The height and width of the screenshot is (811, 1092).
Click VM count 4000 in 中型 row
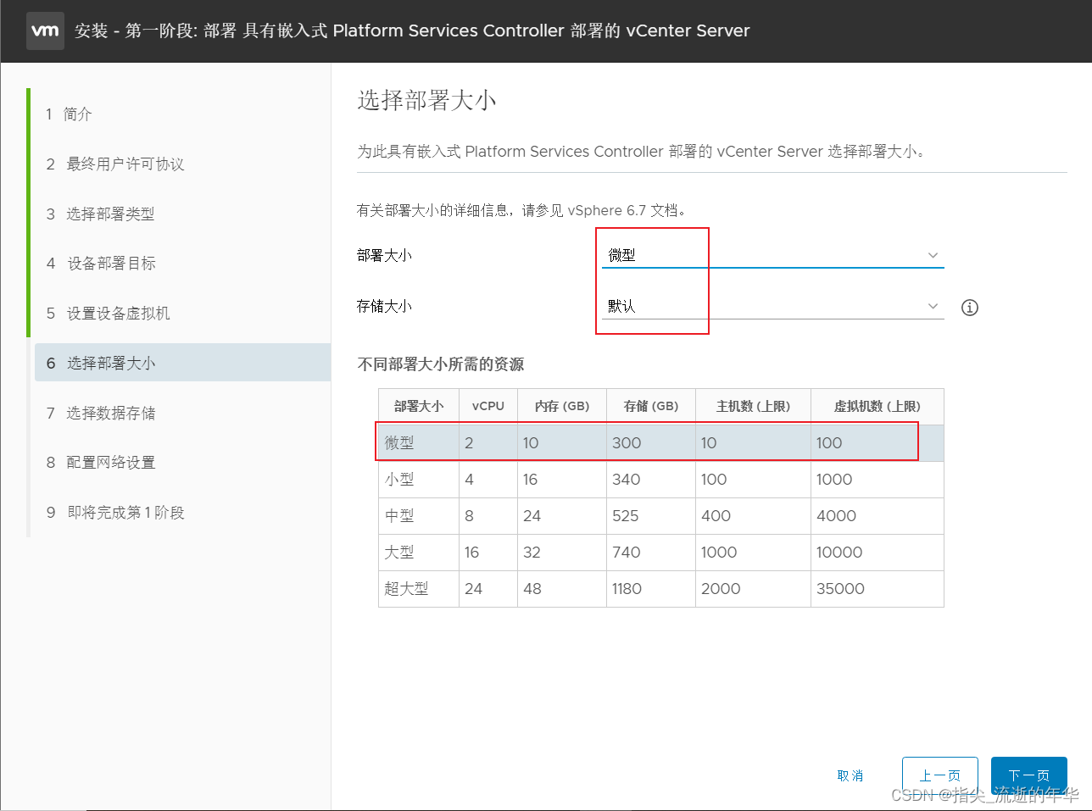(836, 515)
